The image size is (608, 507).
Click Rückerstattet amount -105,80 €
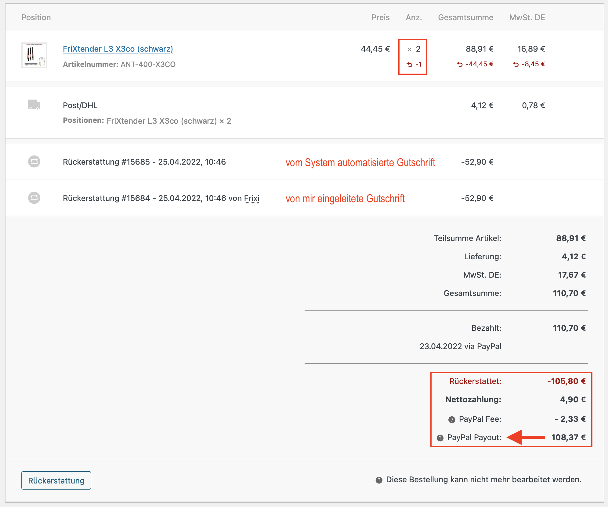click(566, 381)
